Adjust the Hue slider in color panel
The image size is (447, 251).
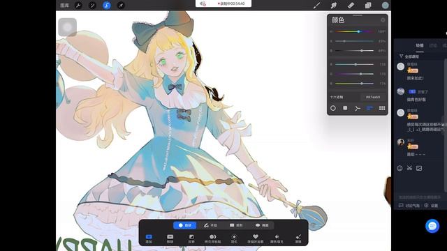coord(354,31)
